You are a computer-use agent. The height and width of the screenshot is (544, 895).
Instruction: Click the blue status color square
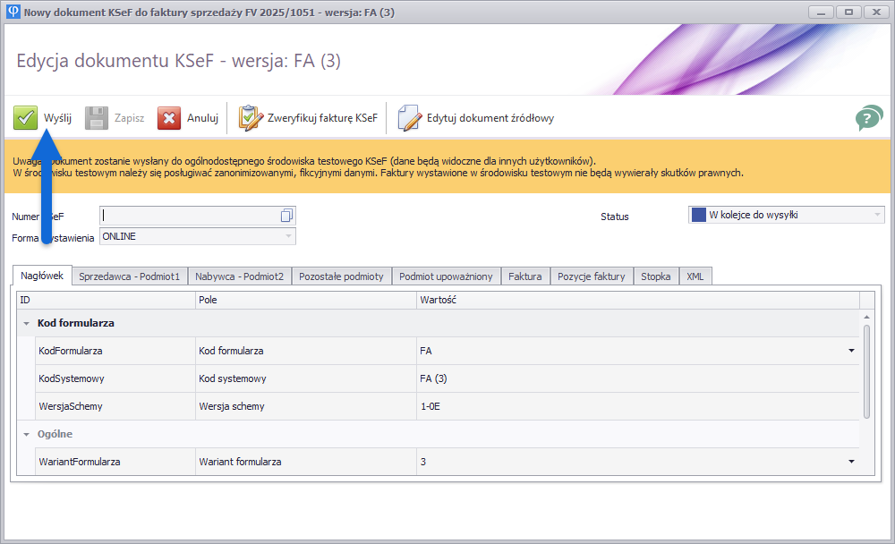pos(698,215)
